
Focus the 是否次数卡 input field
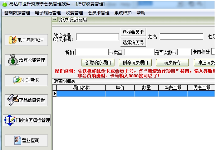point(185,52)
